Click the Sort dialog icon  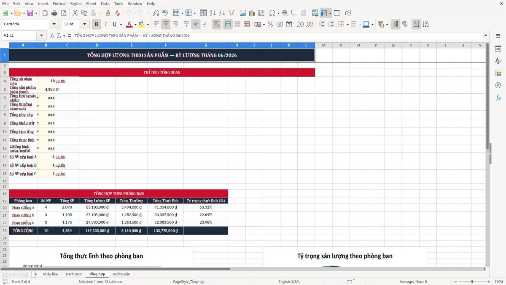pyautogui.click(x=203, y=13)
